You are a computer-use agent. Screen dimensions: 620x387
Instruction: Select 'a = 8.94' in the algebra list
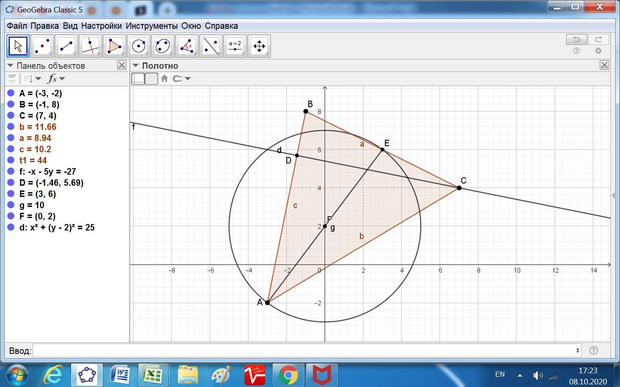(x=35, y=138)
